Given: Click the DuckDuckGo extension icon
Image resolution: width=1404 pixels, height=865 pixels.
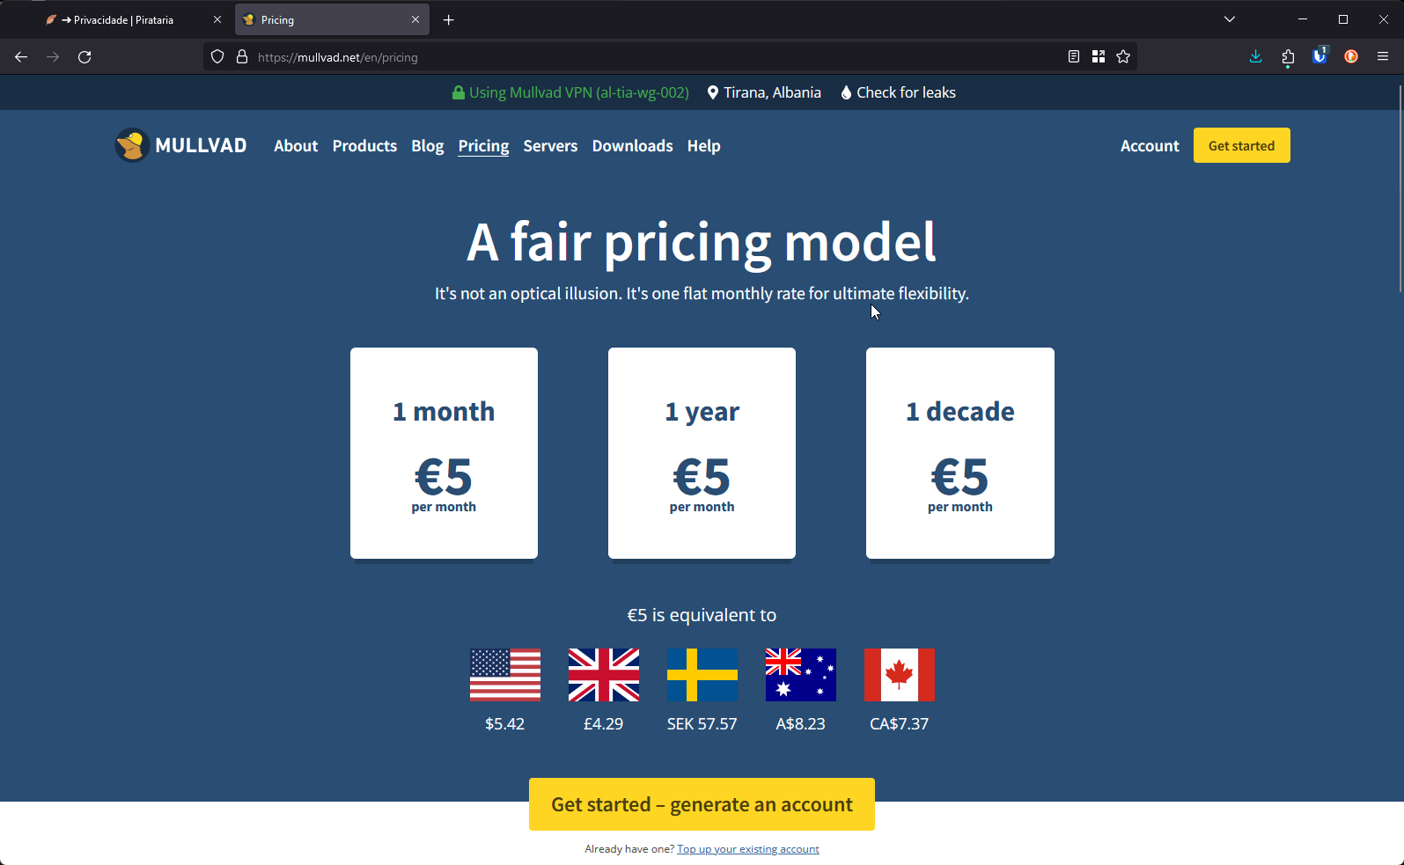Looking at the screenshot, I should point(1351,57).
